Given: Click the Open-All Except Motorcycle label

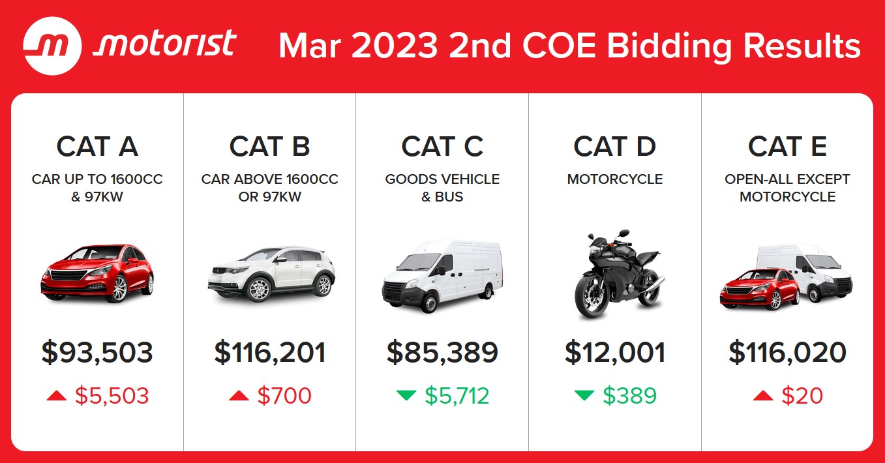Looking at the screenshot, I should [x=787, y=188].
